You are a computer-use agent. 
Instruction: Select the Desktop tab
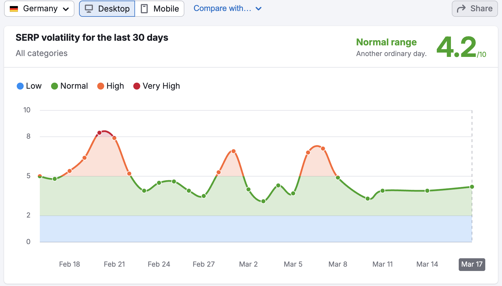click(107, 8)
